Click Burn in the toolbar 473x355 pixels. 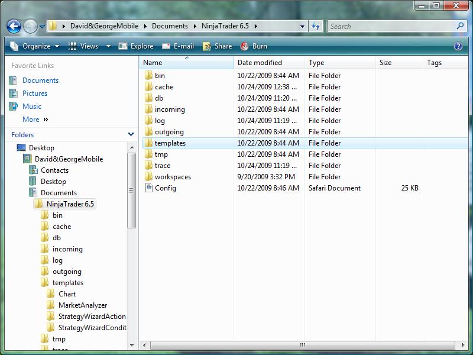pos(254,46)
